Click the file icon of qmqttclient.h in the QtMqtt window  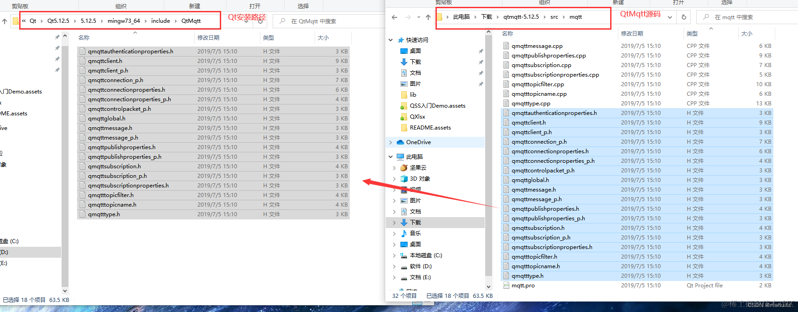tap(83, 61)
